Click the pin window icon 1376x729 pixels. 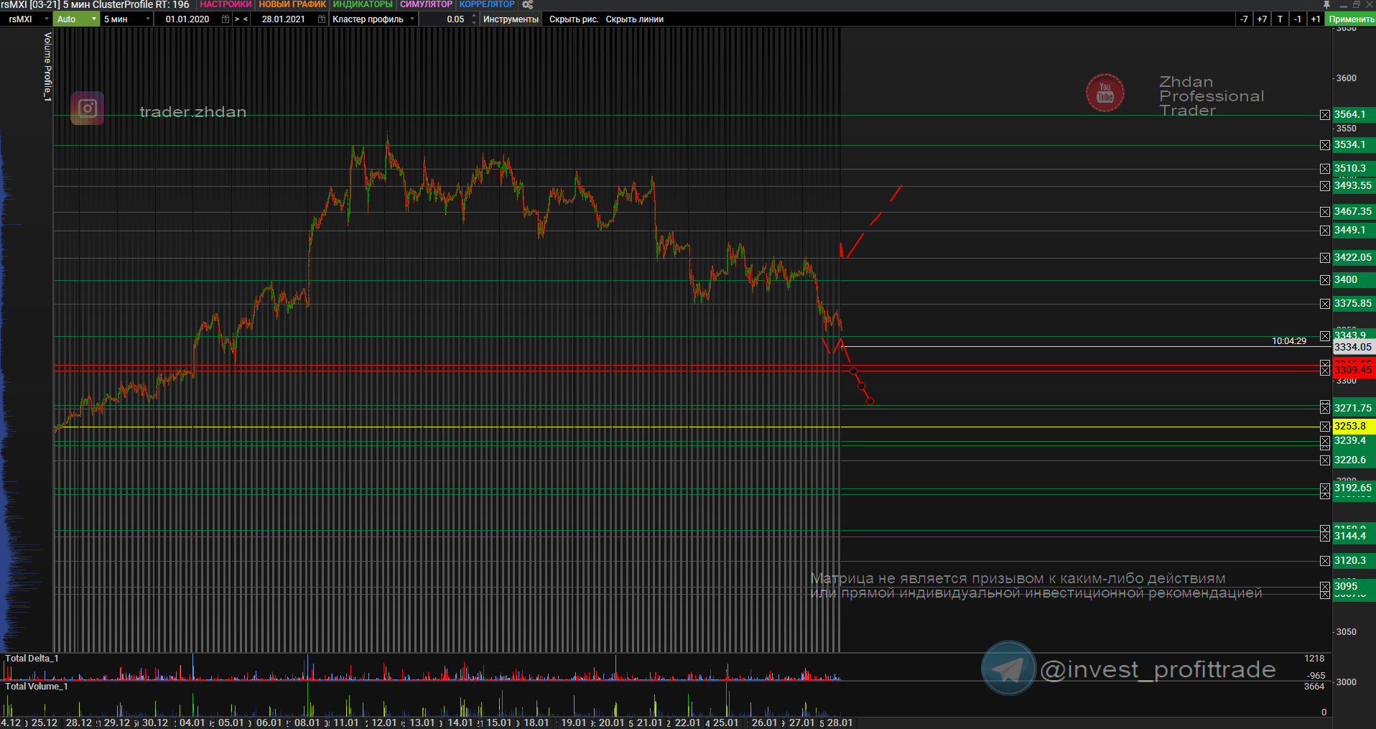pyautogui.click(x=1326, y=4)
